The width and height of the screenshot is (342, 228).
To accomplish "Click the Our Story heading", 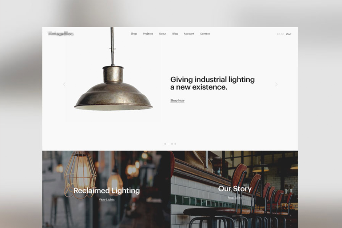I will click(x=235, y=189).
